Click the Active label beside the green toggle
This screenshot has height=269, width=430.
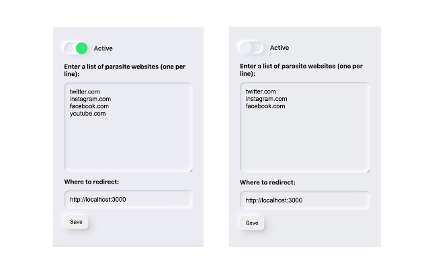tap(103, 48)
